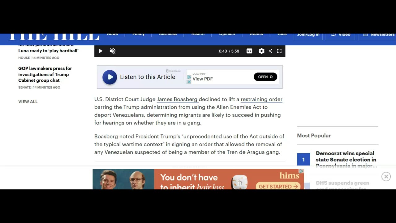
Task: Close the bottom banner ad
Action: coord(386,177)
